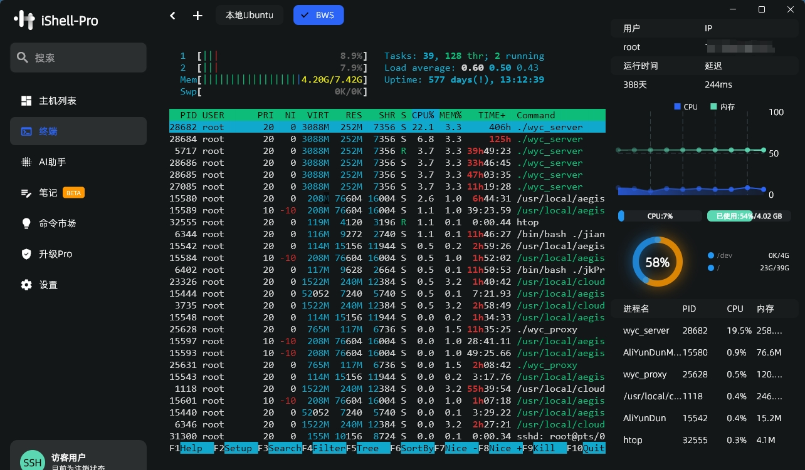Click F3 Search in htop footer
The width and height of the screenshot is (805, 470).
(x=279, y=448)
